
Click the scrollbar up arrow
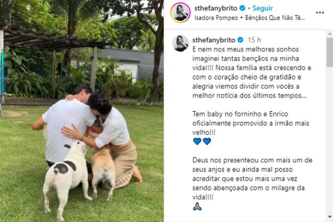point(330,34)
